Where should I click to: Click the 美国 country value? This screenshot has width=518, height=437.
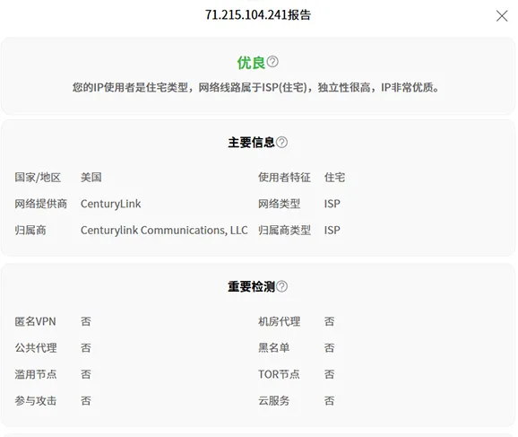pyautogui.click(x=91, y=178)
